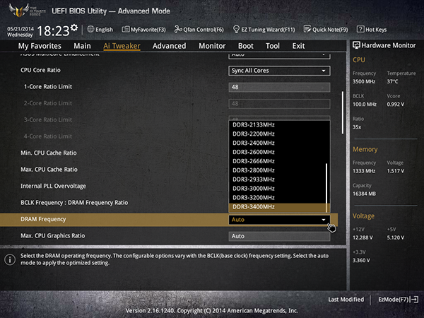424x318 pixels.
Task: Open the Tool tab
Action: click(x=273, y=46)
